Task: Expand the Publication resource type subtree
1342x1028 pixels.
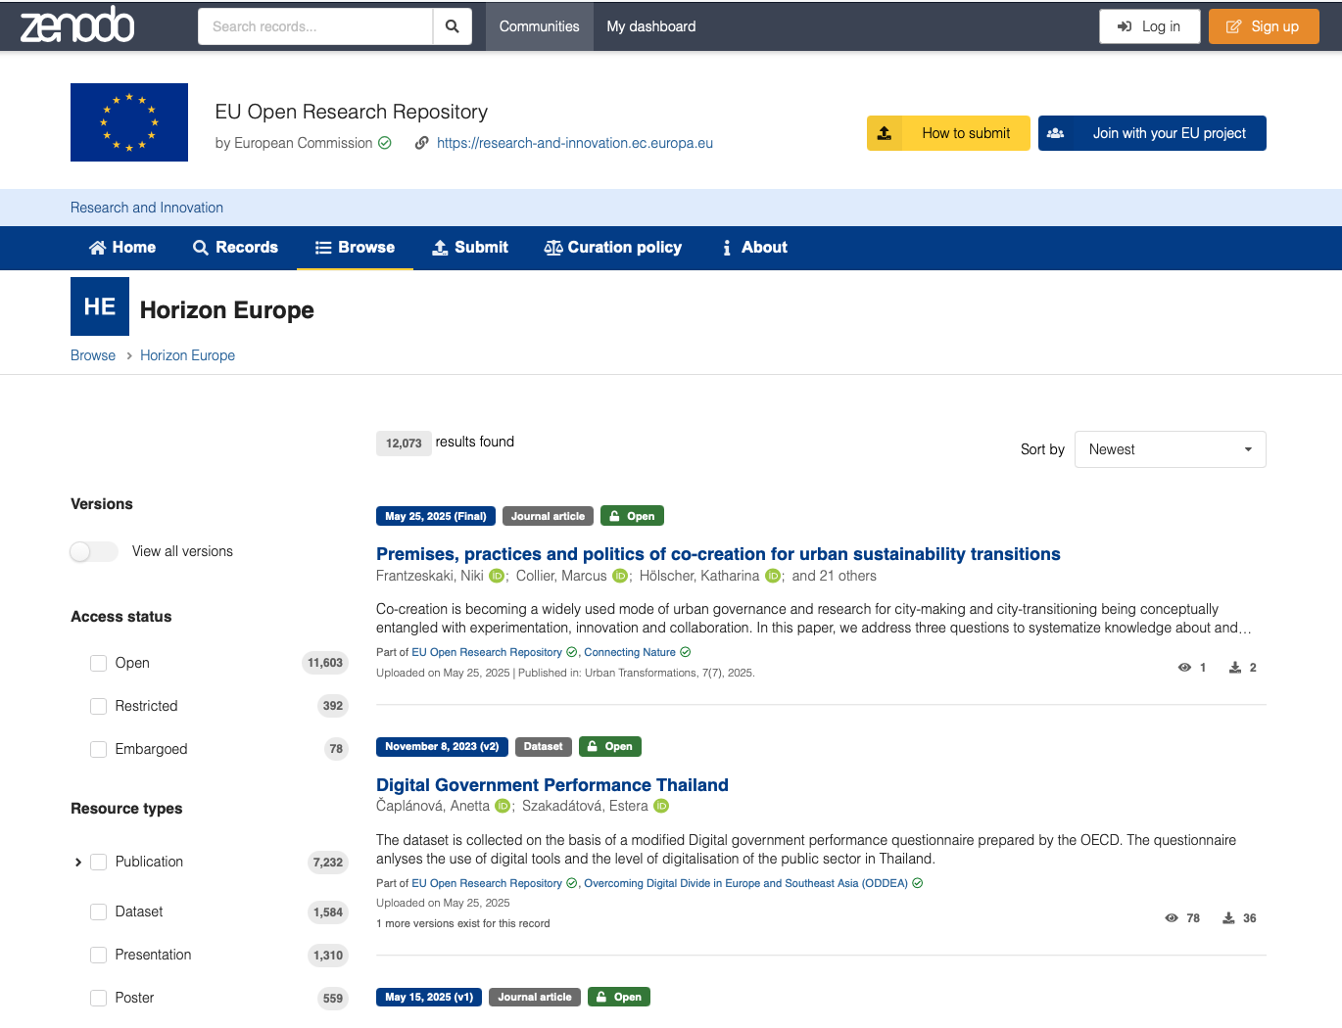Action: click(78, 863)
